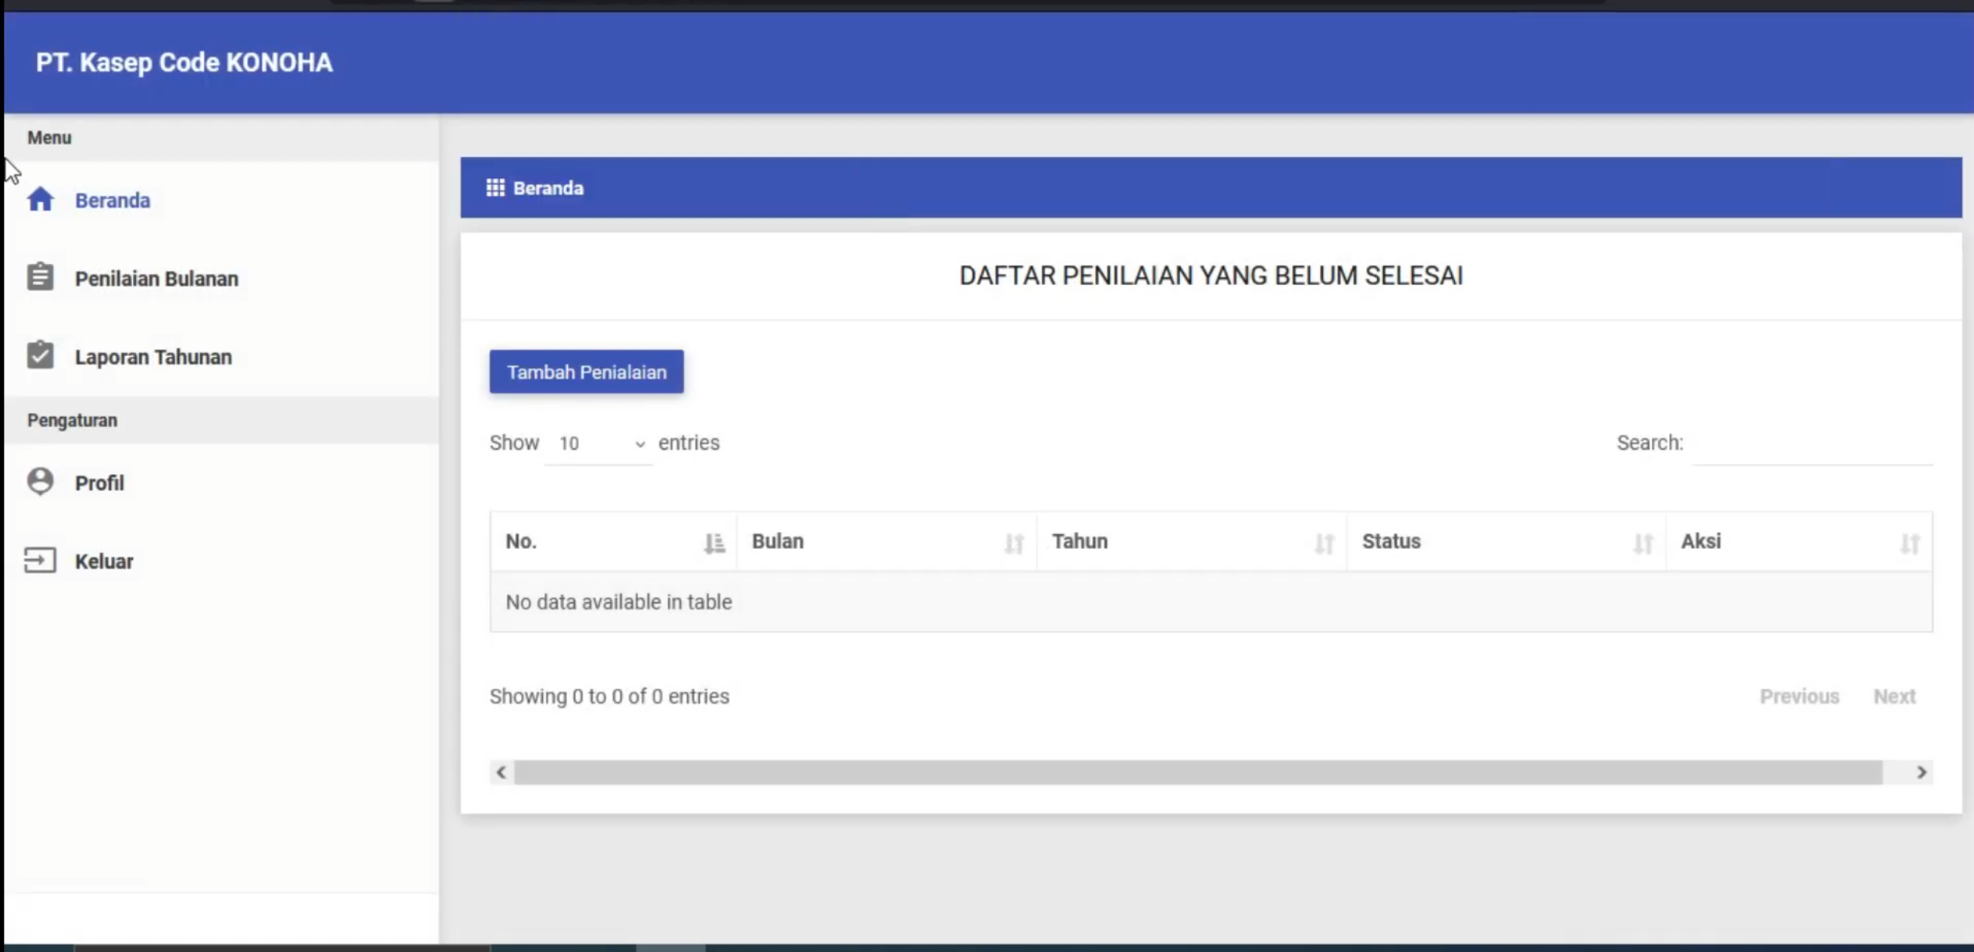Click the Aksi column header
Image resolution: width=1974 pixels, height=952 pixels.
pos(1799,541)
